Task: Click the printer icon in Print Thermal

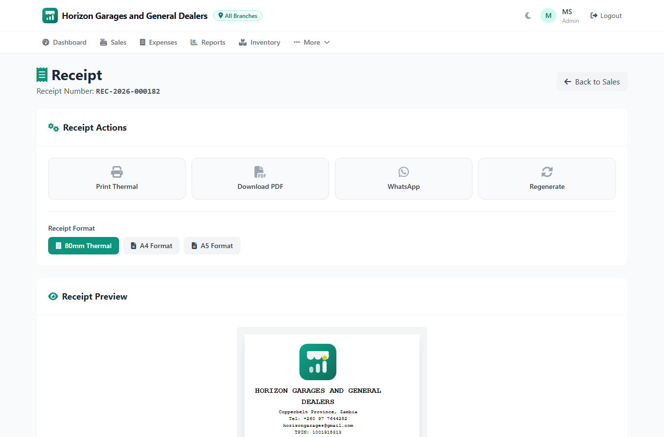Action: [117, 172]
